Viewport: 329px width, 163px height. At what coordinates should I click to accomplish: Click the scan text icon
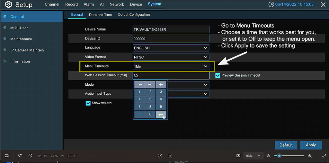(170, 156)
